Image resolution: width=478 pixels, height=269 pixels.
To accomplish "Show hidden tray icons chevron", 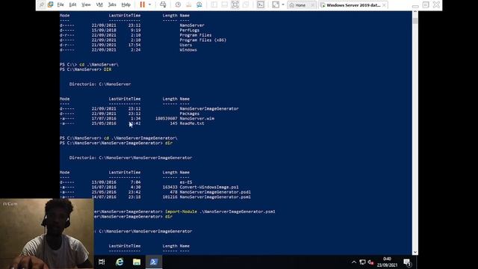I will (x=353, y=262).
